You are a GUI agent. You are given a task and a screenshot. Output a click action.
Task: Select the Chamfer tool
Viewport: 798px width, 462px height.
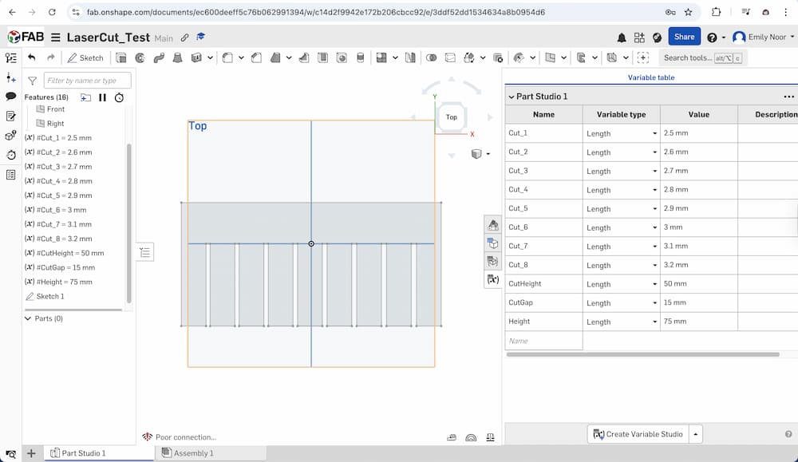point(256,58)
